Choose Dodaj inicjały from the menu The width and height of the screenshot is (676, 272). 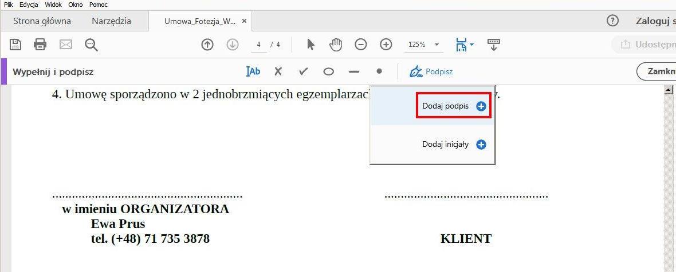(x=453, y=145)
